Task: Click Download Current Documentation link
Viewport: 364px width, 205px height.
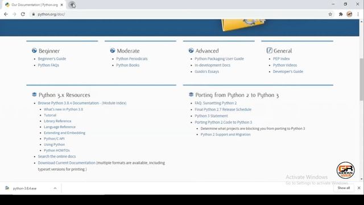Action: 67,163
